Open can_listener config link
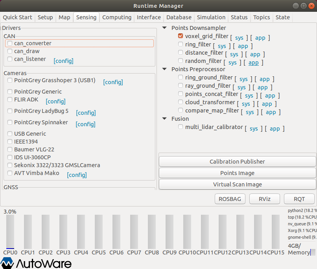Viewport: 317px width, 269px height. pos(63,61)
